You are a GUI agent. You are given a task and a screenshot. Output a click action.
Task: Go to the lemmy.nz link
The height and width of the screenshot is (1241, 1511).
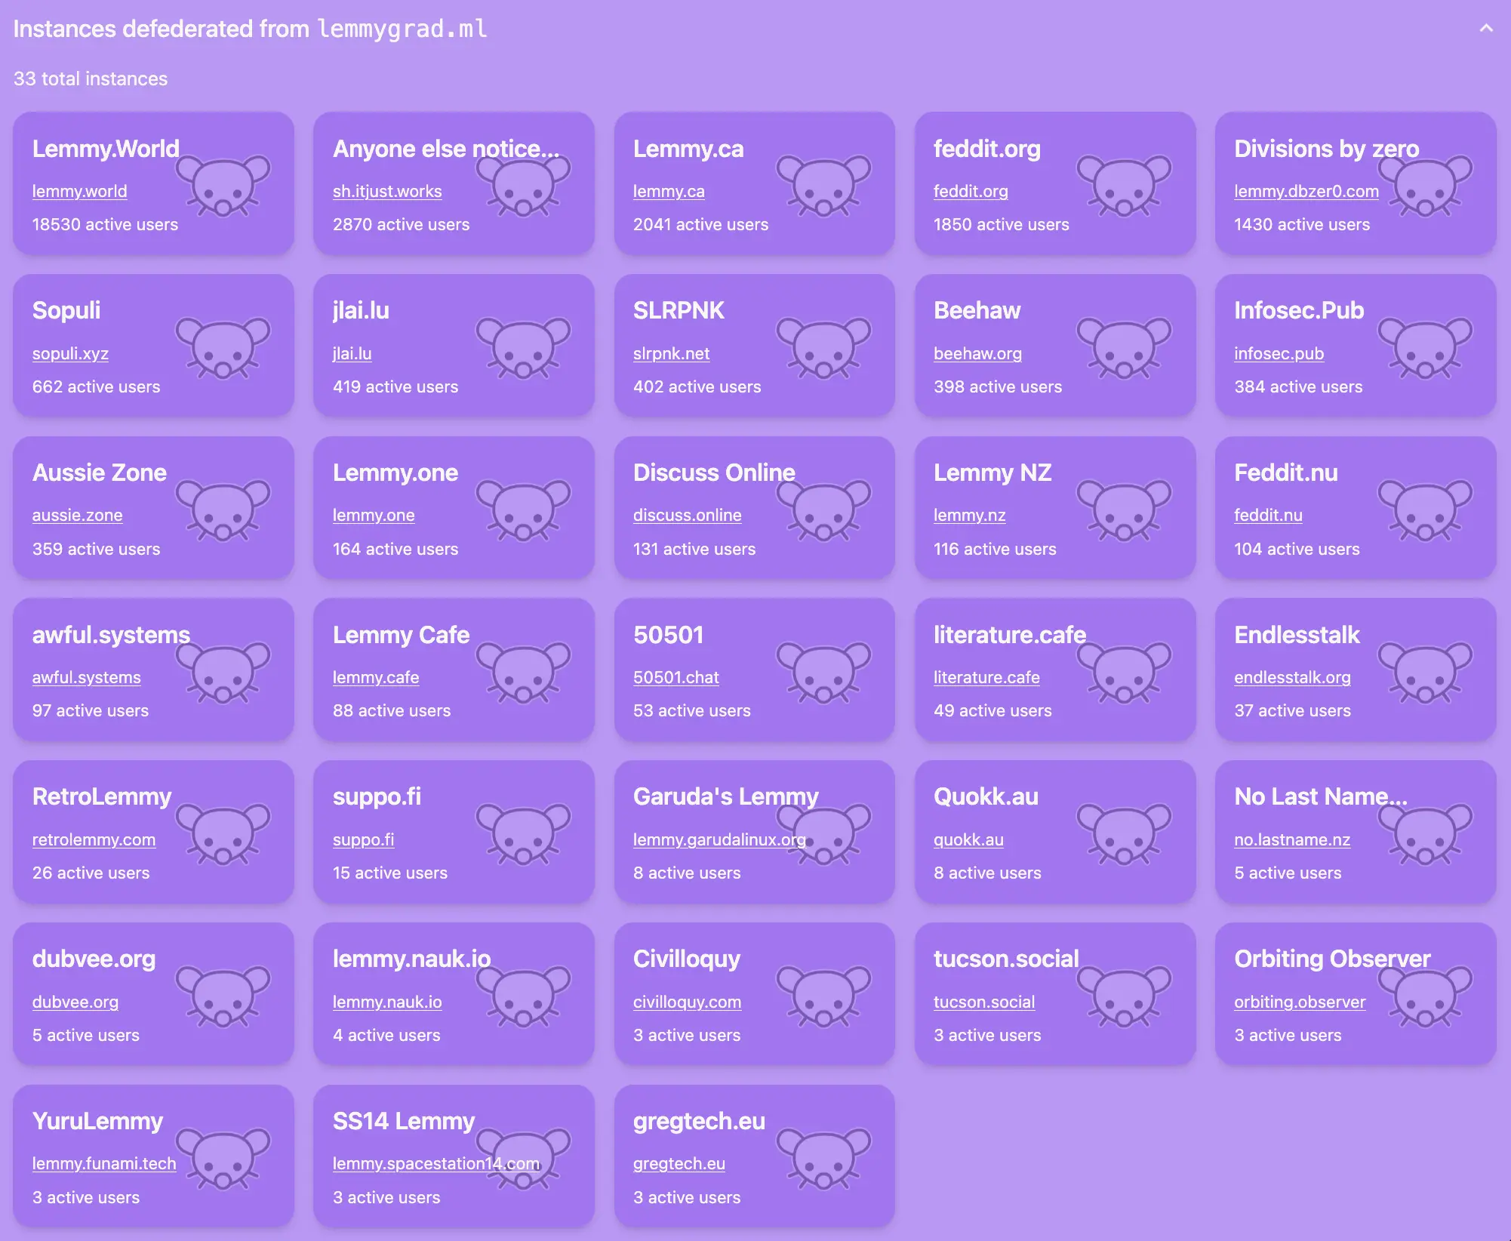point(969,515)
